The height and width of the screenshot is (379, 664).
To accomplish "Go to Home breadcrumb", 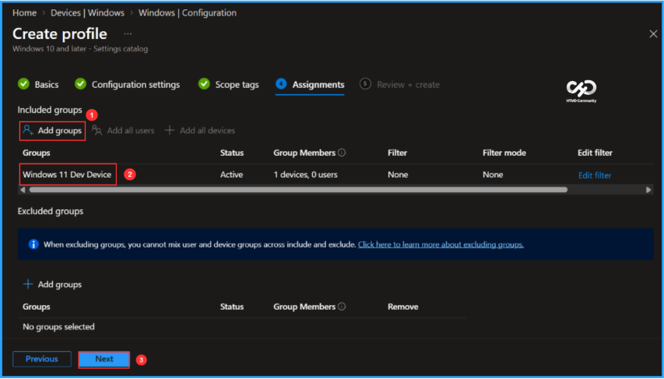I will [25, 12].
